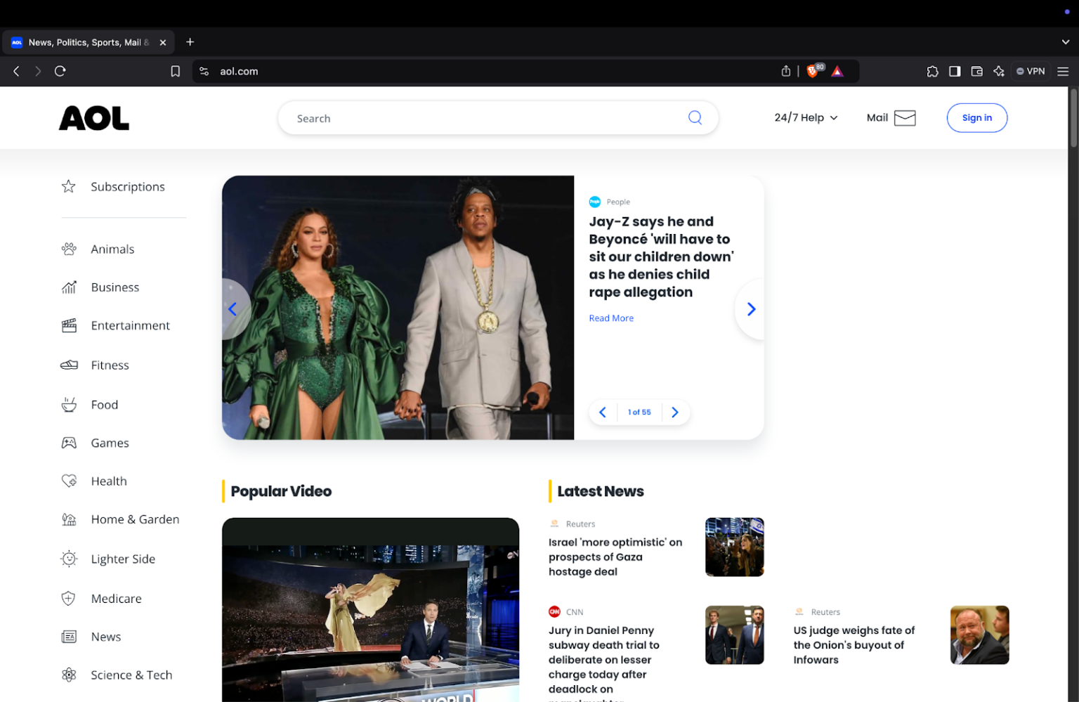Toggle the browser sidebar panel

(955, 71)
